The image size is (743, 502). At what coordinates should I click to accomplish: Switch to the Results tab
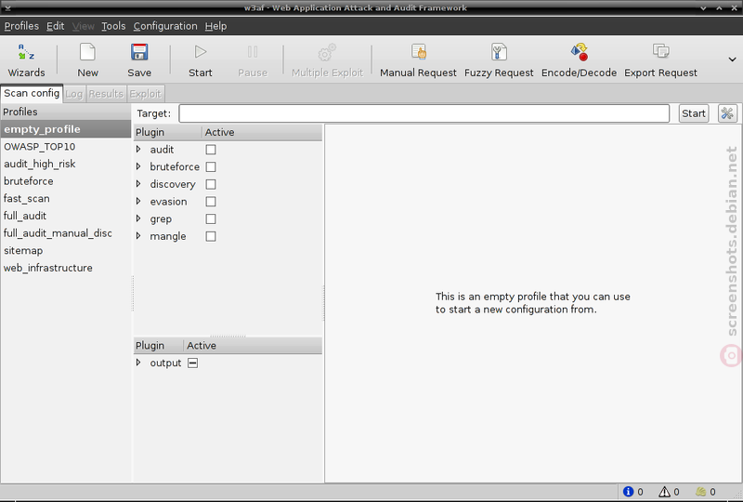[x=106, y=94]
